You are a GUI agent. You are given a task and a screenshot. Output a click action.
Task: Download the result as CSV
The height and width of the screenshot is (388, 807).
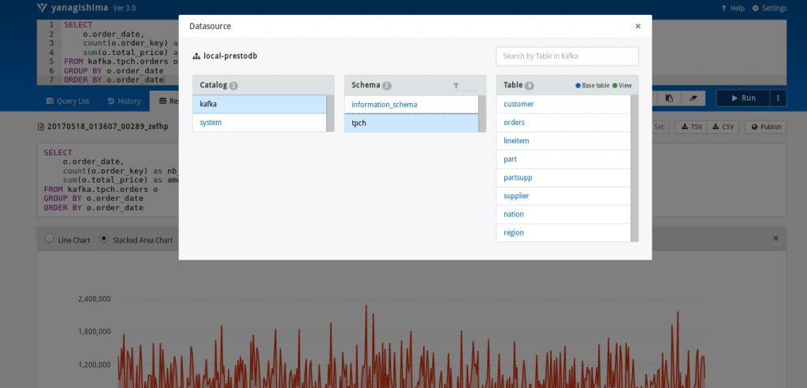(x=723, y=127)
